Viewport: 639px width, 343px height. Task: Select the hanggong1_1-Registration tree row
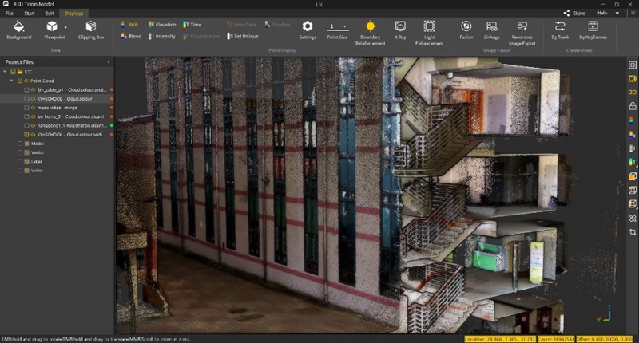pyautogui.click(x=57, y=126)
